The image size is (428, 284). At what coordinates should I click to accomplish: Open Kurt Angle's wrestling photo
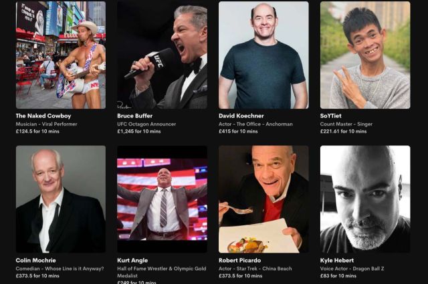(x=162, y=199)
